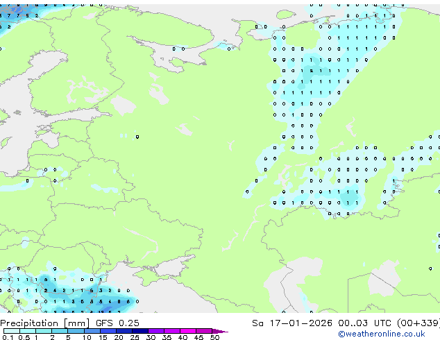Select the 35–40 mm legend swatch

(172, 331)
